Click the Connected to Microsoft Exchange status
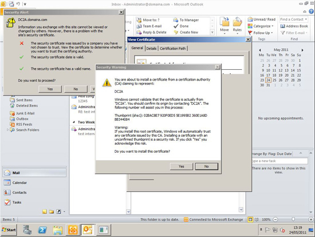Image resolution: width=315 pixels, height=237 pixels. point(214,219)
